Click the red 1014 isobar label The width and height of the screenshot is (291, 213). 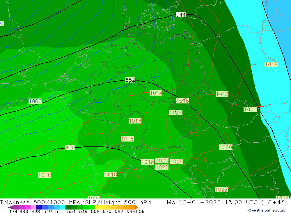point(156,93)
